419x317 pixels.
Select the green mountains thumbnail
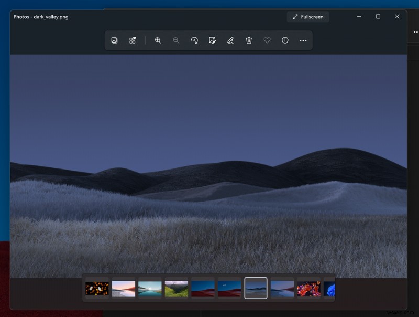click(x=176, y=288)
